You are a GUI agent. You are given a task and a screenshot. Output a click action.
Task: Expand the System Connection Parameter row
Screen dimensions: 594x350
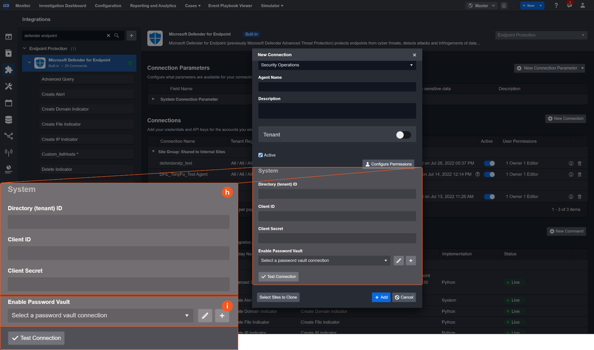point(153,99)
